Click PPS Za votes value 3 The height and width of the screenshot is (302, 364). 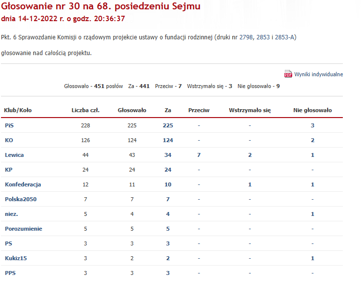coord(168,273)
